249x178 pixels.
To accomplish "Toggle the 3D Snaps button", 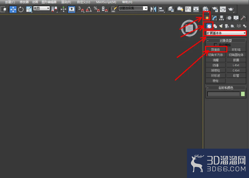I will pos(81,9).
